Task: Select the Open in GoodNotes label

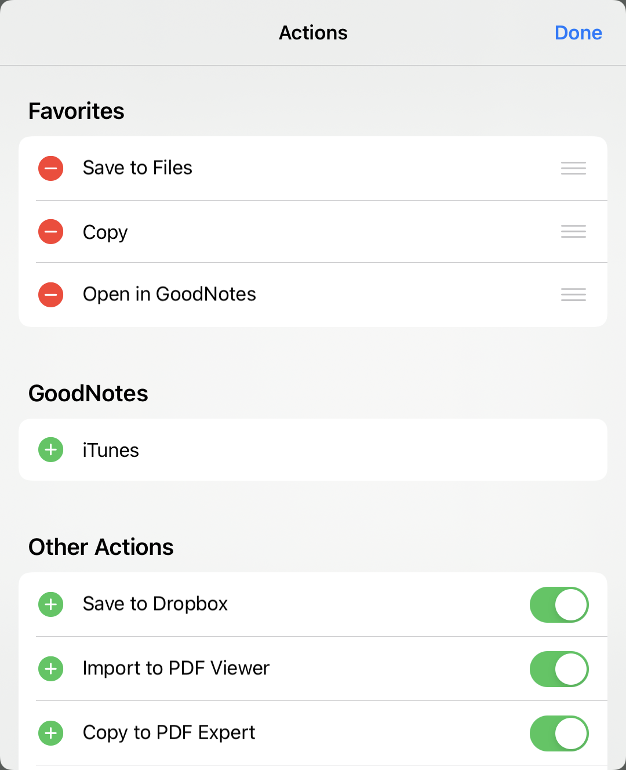Action: [169, 295]
